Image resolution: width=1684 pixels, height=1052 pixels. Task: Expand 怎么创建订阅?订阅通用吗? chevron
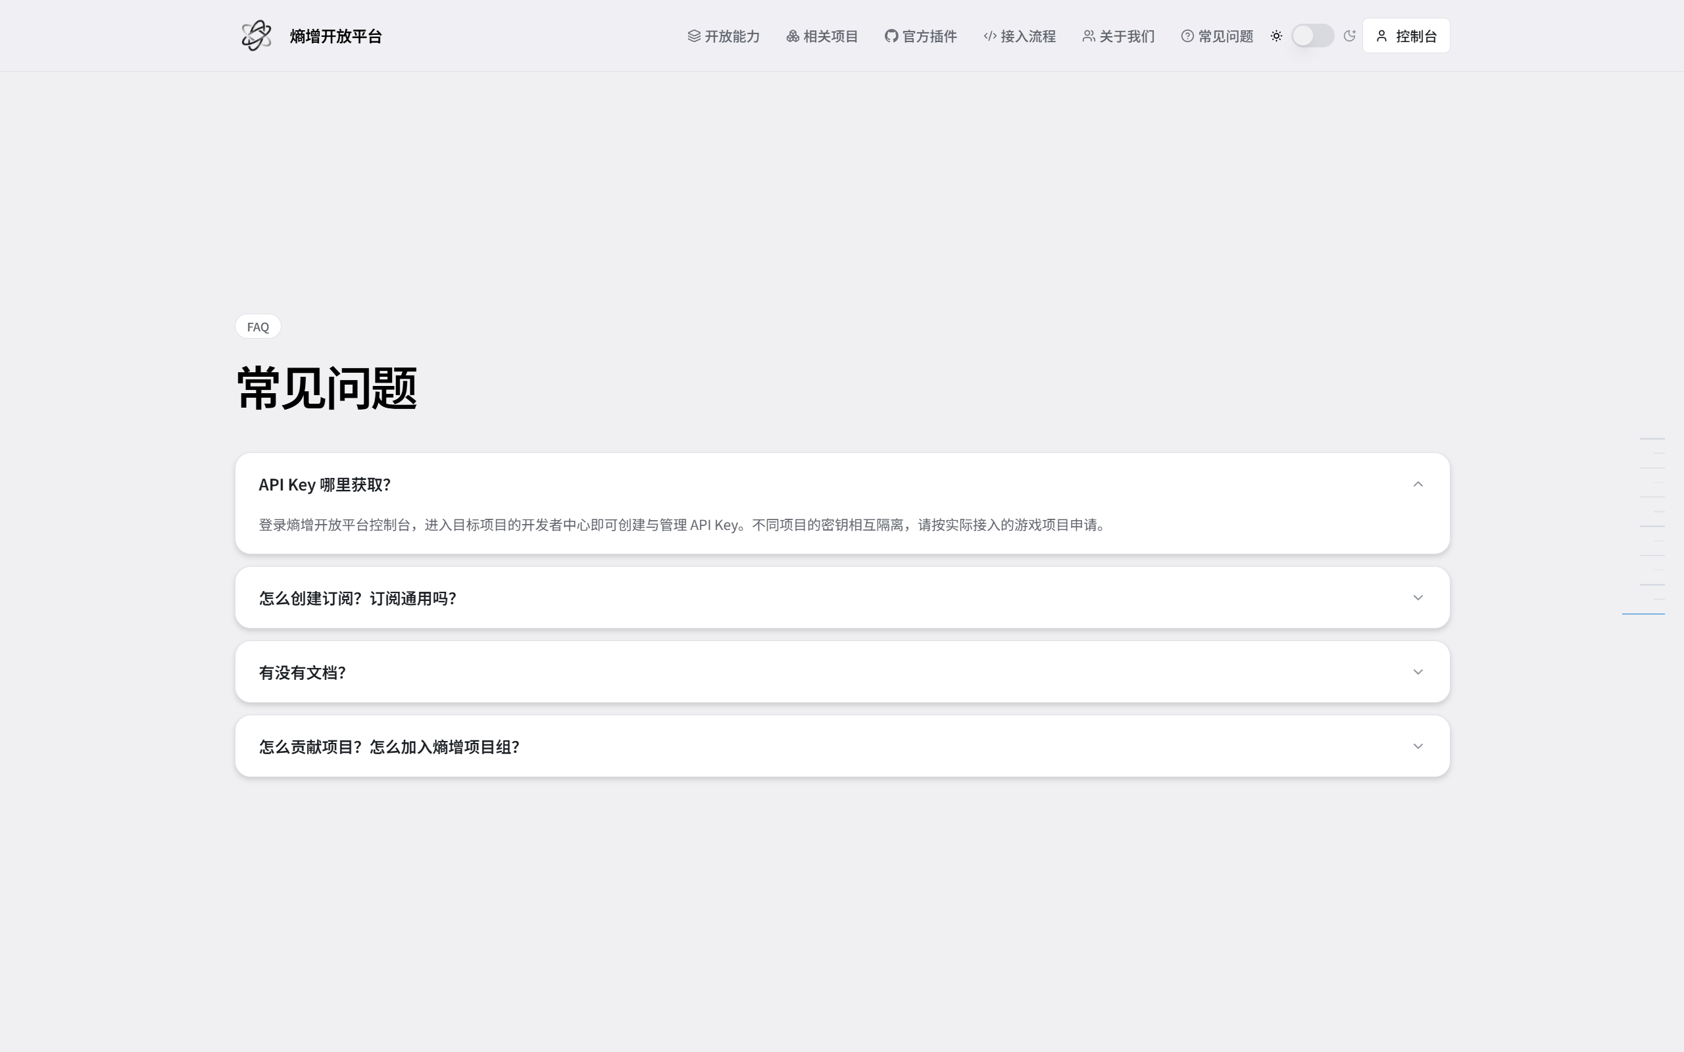tap(1418, 598)
